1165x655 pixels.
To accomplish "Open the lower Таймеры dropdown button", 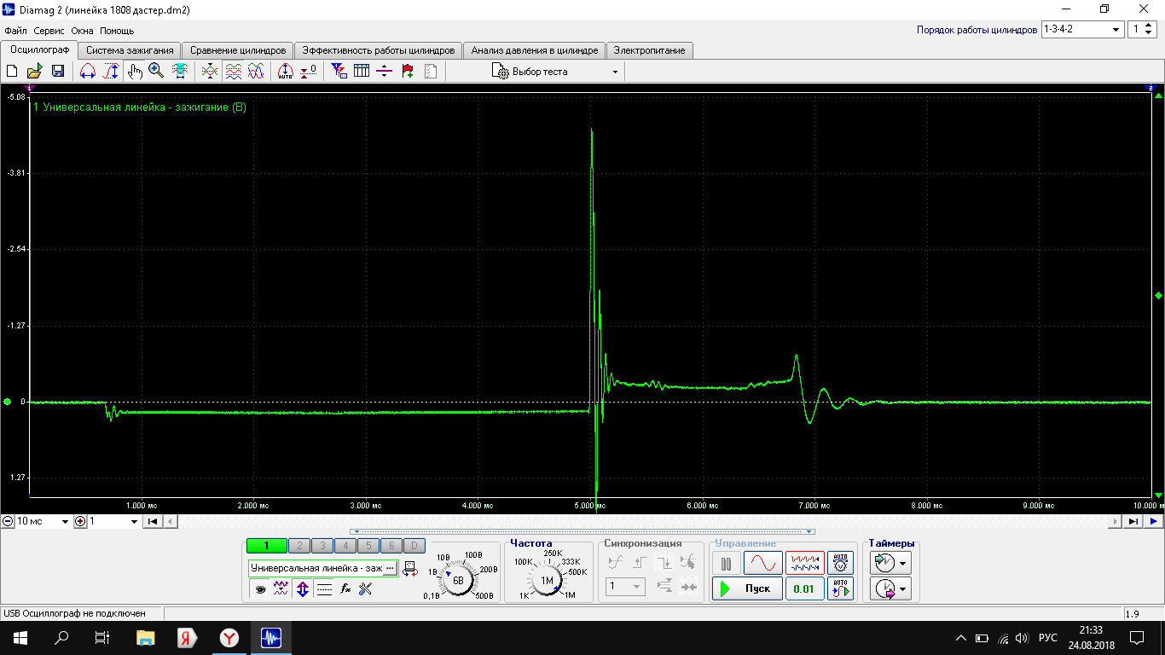I will [890, 588].
